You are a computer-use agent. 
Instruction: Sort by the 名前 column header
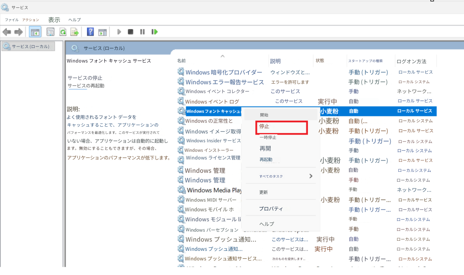pos(181,61)
